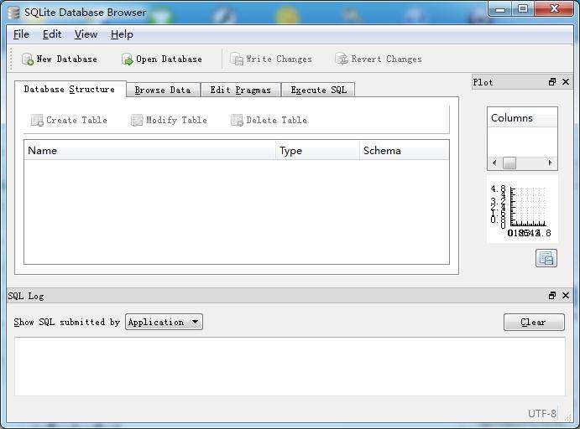Maximize the SQLite Database Browser window
Viewport: 580px width, 429px height.
click(x=523, y=9)
